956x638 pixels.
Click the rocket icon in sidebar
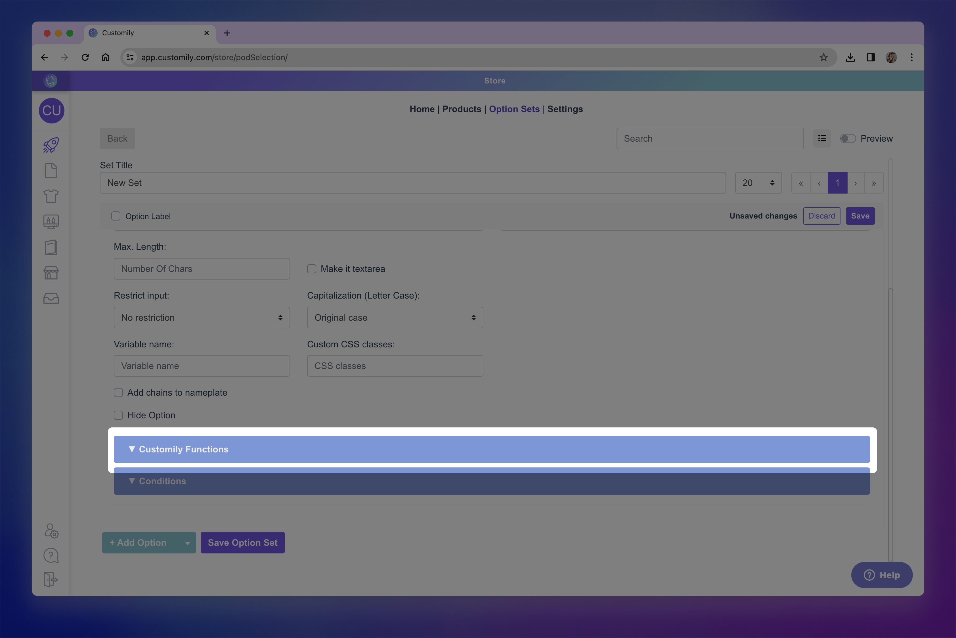point(51,145)
